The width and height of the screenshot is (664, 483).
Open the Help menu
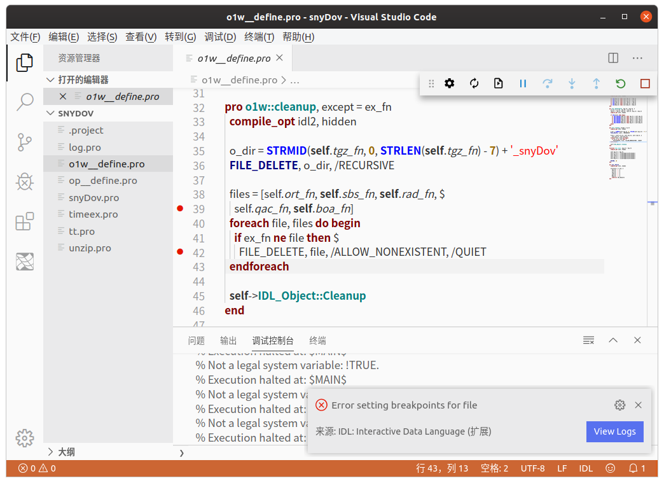pyautogui.click(x=298, y=37)
